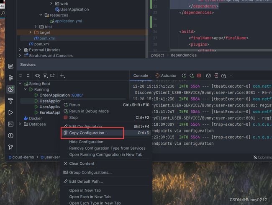Select Docker in Services tree
The width and height of the screenshot is (272, 205).
(36, 118)
